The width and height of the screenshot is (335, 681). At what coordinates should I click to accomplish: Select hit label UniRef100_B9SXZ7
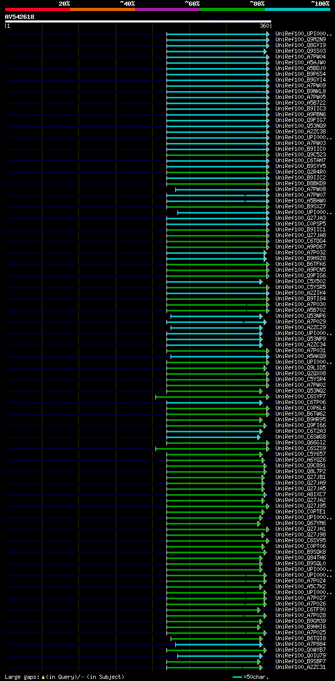tap(300, 206)
